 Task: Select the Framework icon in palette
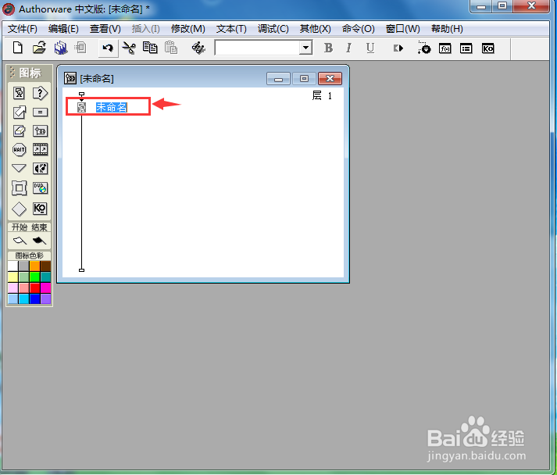[x=20, y=188]
